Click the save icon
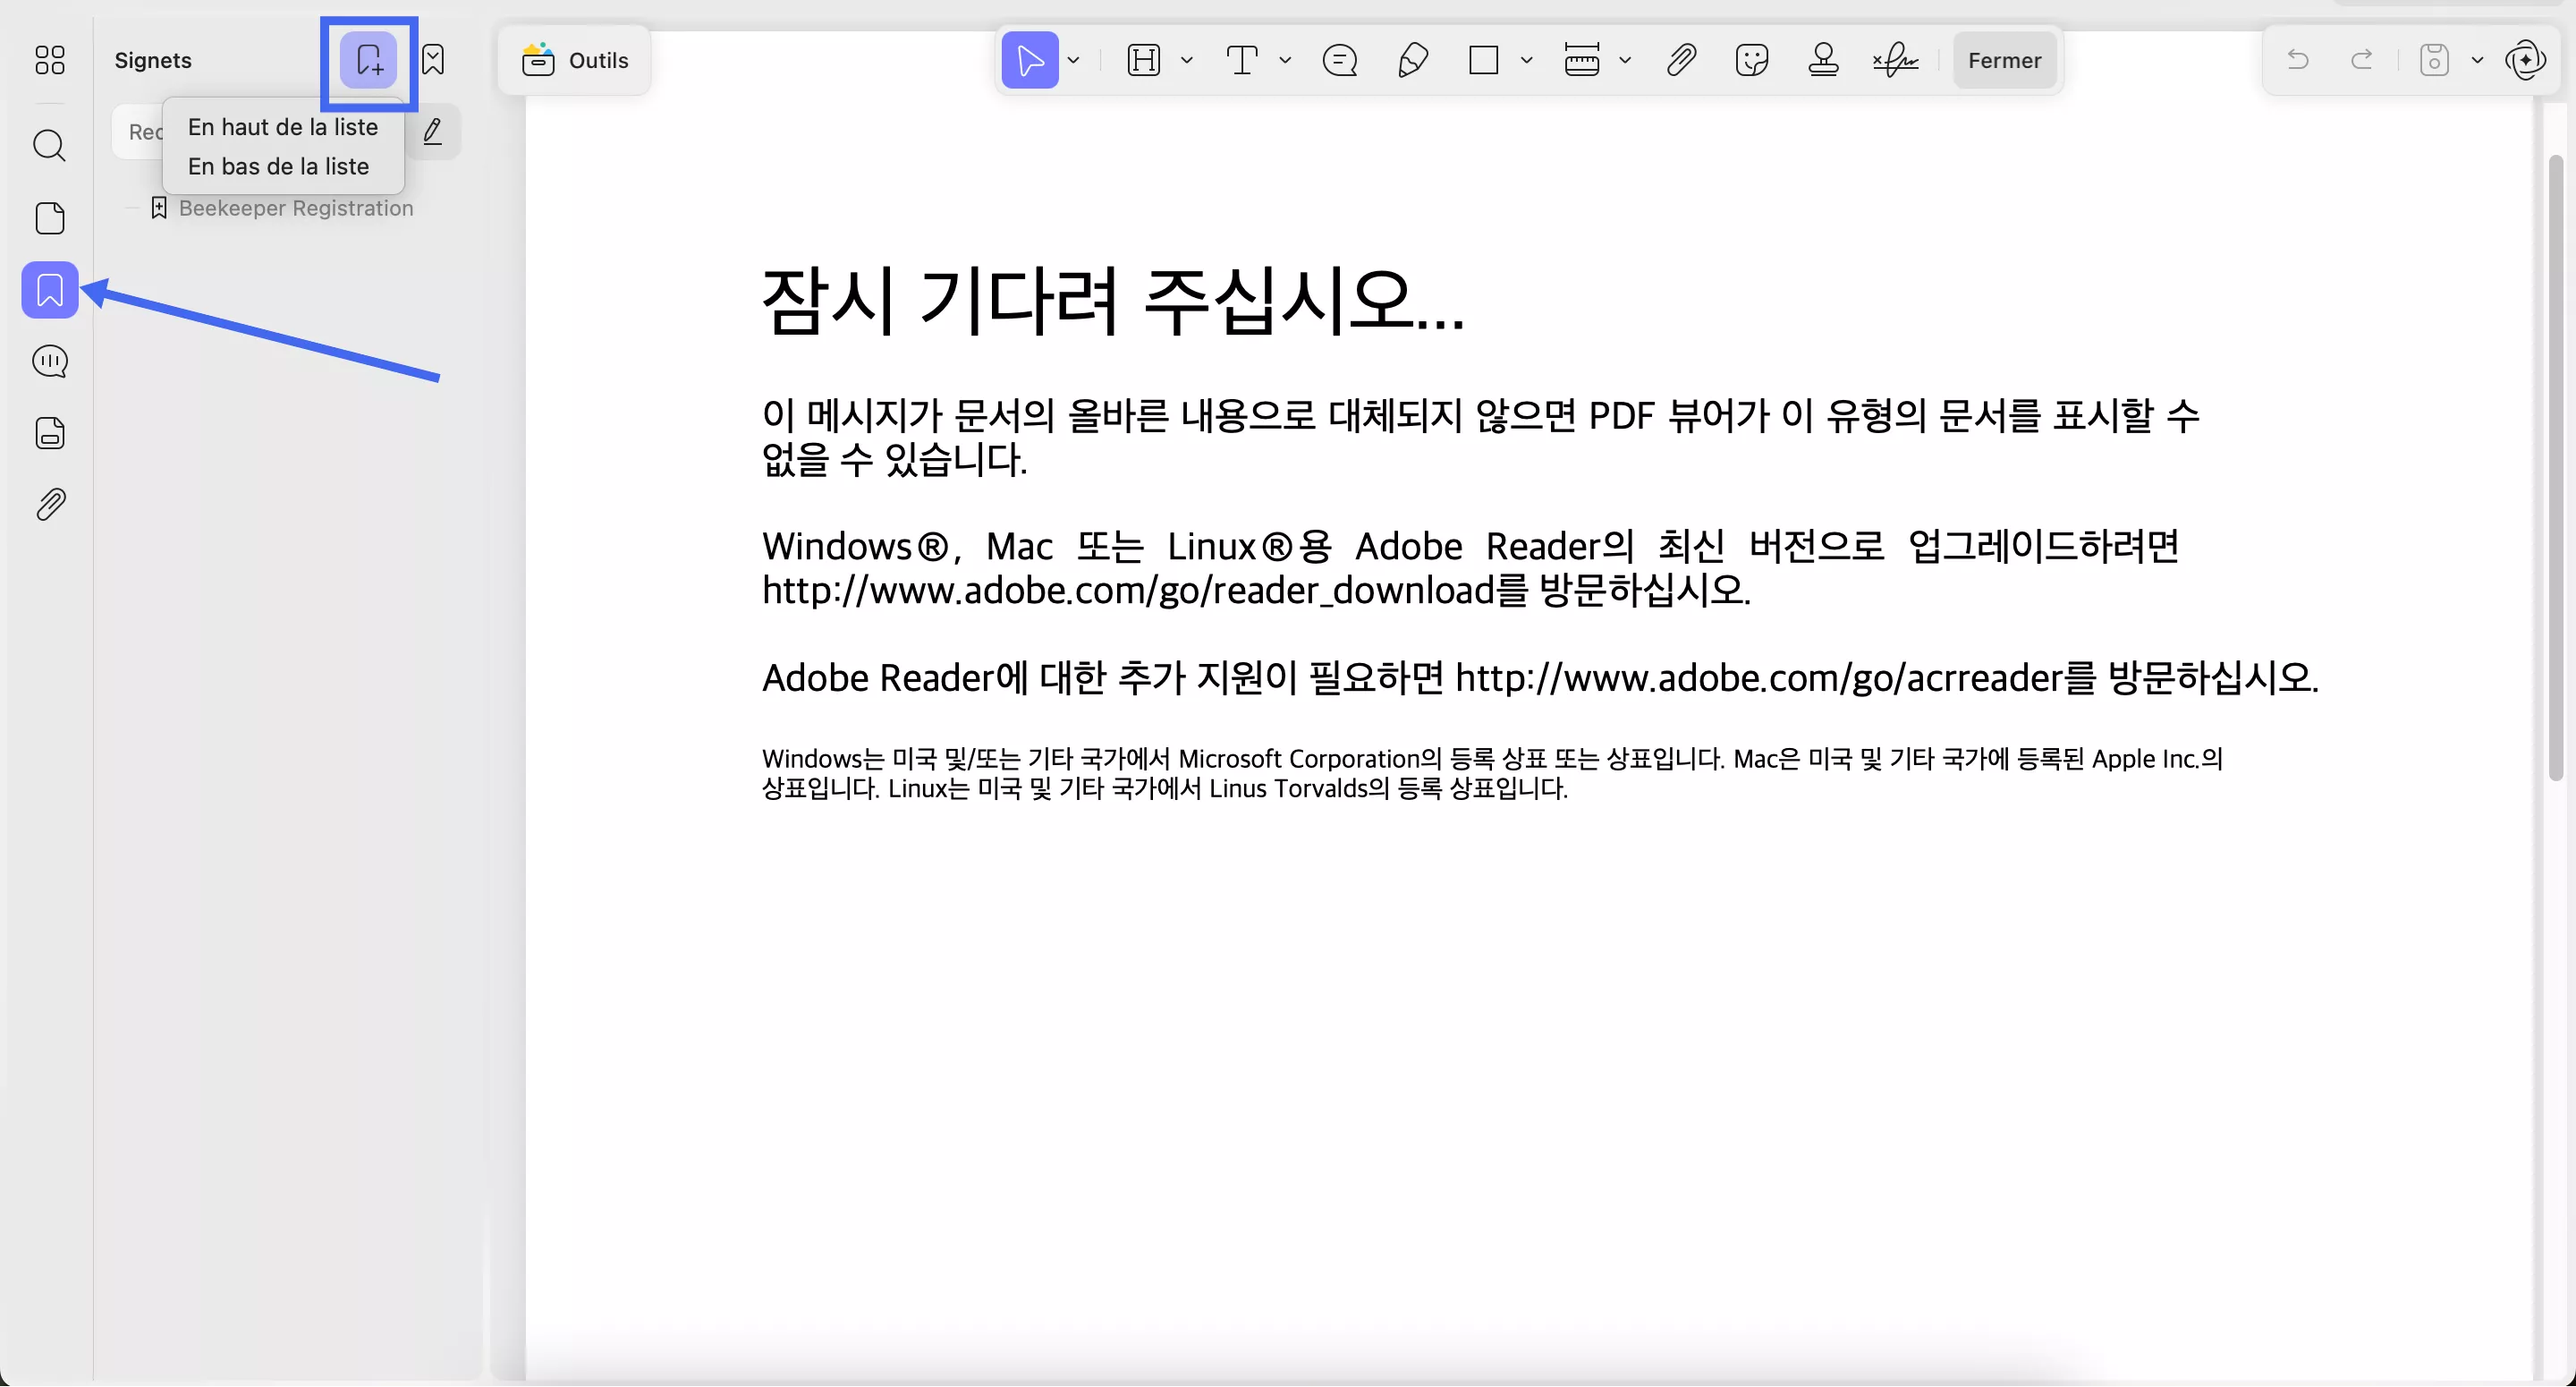Screen dimensions: 2576x1387 pyautogui.click(x=2433, y=60)
